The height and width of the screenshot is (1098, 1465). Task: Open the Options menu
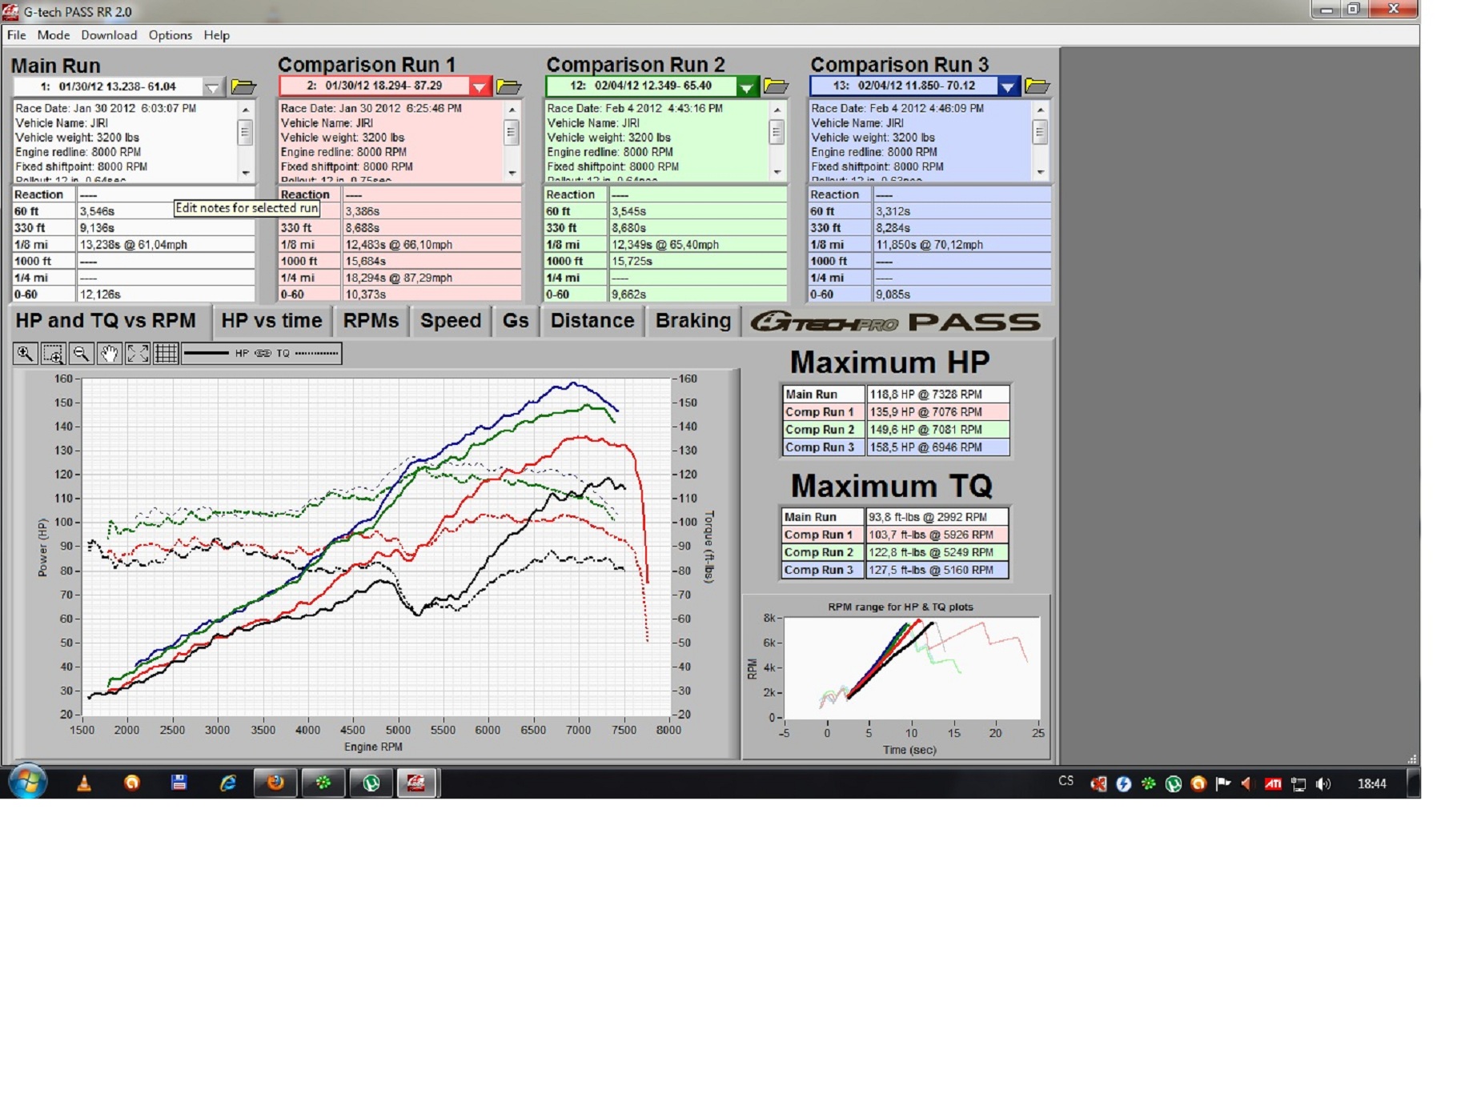(x=170, y=35)
